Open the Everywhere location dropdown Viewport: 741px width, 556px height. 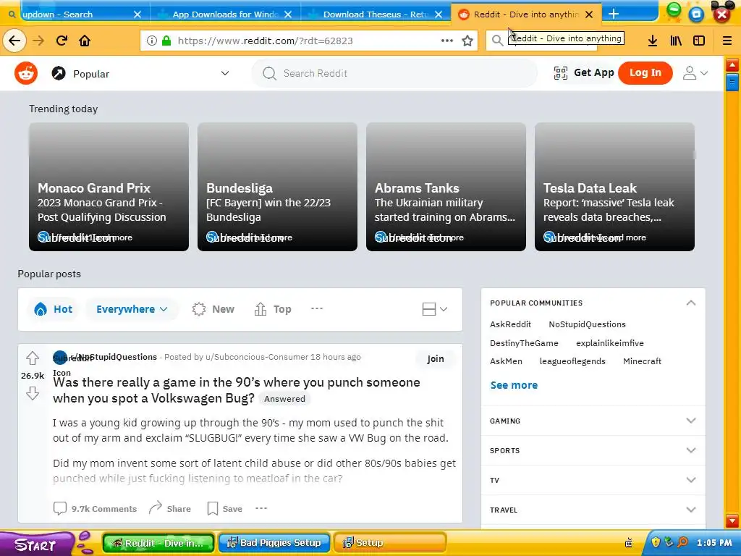pos(132,309)
